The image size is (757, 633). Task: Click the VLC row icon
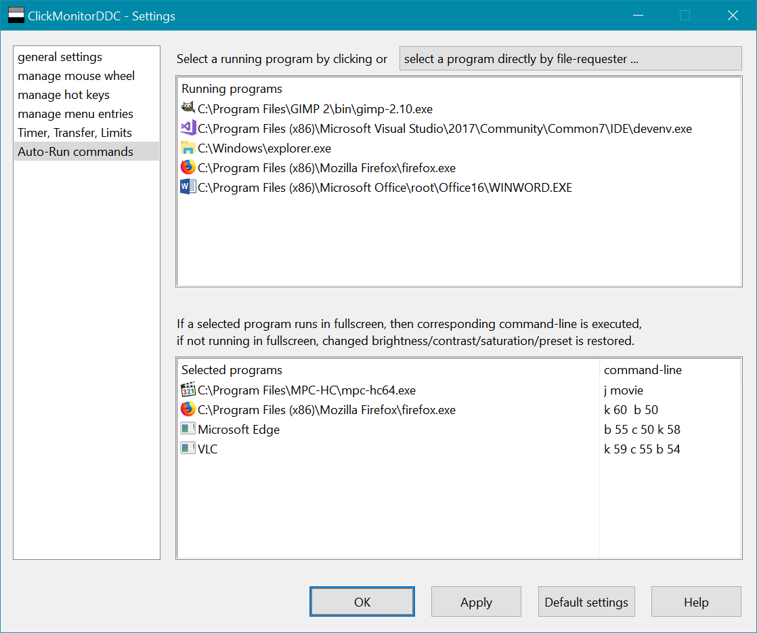[188, 449]
